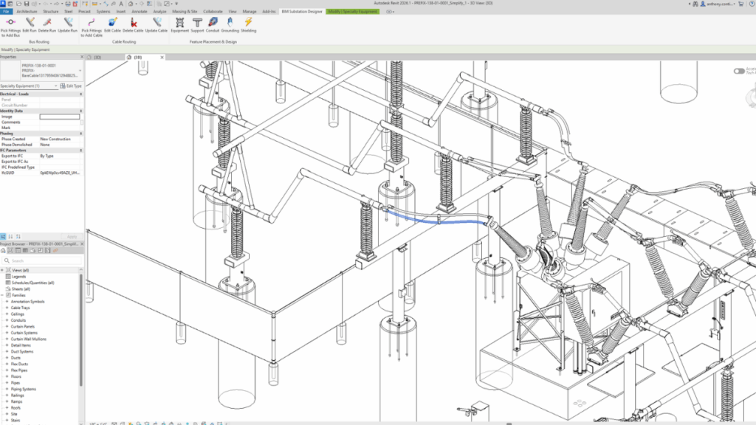Click the Project Browser search field

click(x=43, y=260)
